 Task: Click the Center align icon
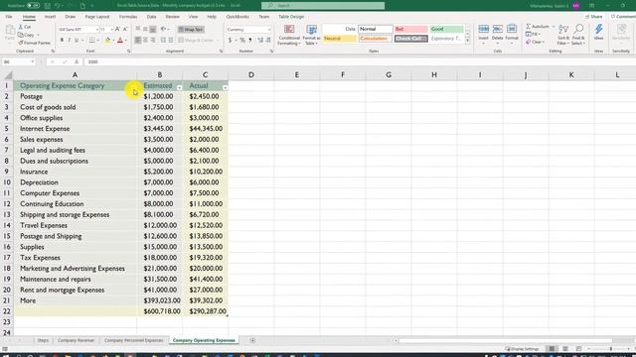[146, 40]
